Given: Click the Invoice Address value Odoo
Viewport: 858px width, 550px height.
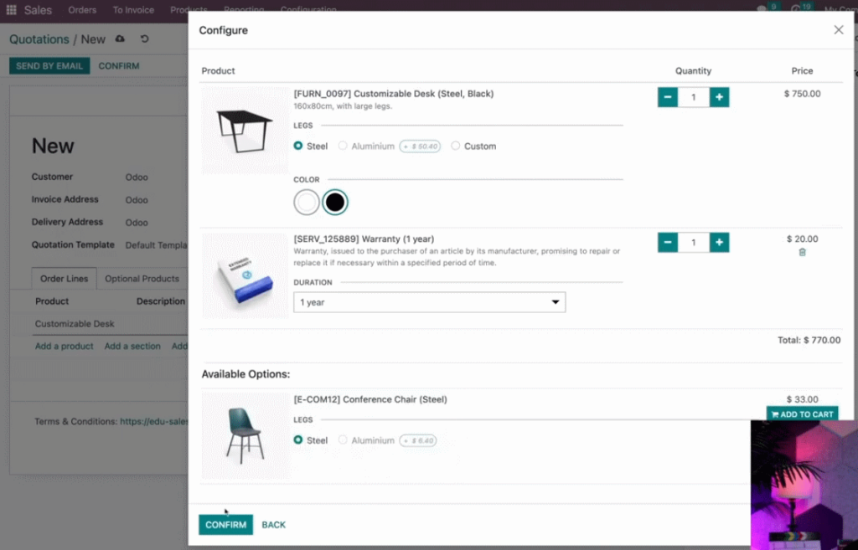Looking at the screenshot, I should click(x=137, y=199).
